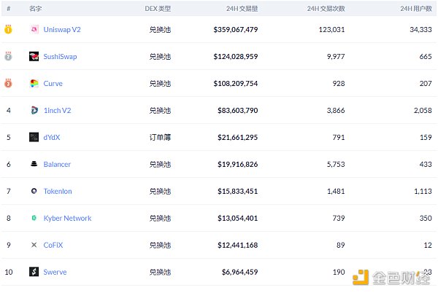Open the Balancer link
438x293 pixels.
[57, 164]
